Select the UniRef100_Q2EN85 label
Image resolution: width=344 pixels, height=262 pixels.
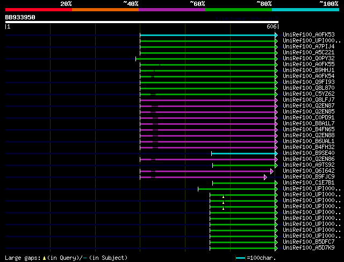tap(309, 112)
